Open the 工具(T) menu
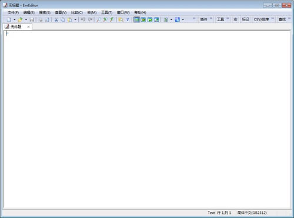The height and width of the screenshot is (218, 294). [x=107, y=12]
